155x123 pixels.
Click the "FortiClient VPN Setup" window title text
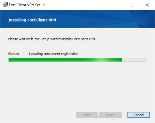[27, 5]
